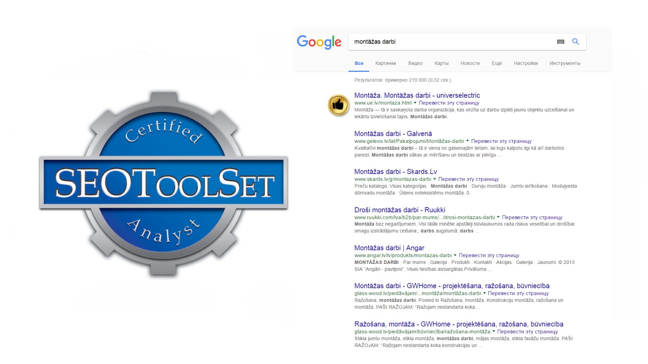
Task: Expand dropdown arrow next to www.ruukki.com URL
Action: tap(498, 217)
